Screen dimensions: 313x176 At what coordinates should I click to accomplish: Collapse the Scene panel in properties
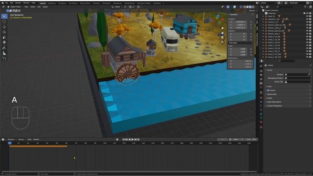click(x=269, y=70)
